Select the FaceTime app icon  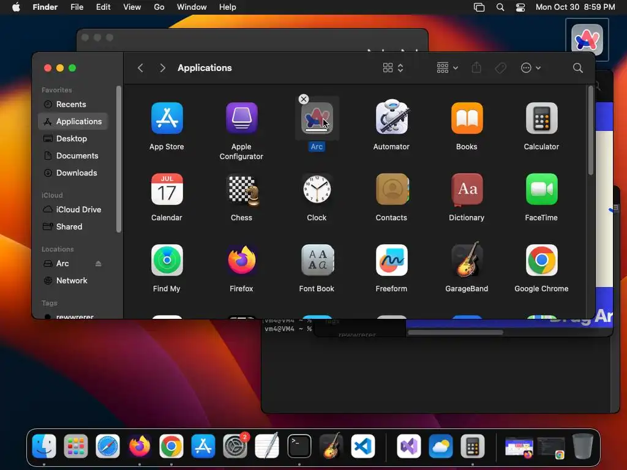[541, 189]
